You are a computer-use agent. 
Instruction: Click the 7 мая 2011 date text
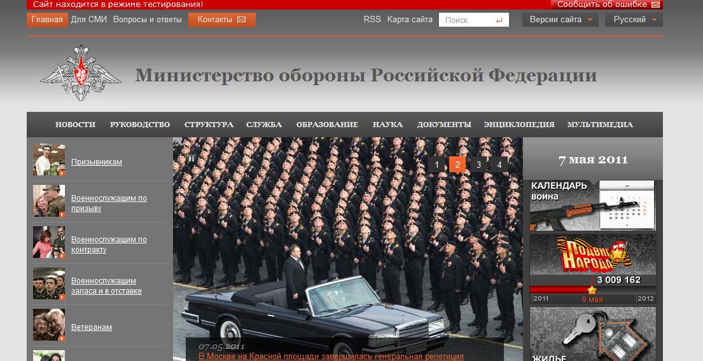point(593,160)
